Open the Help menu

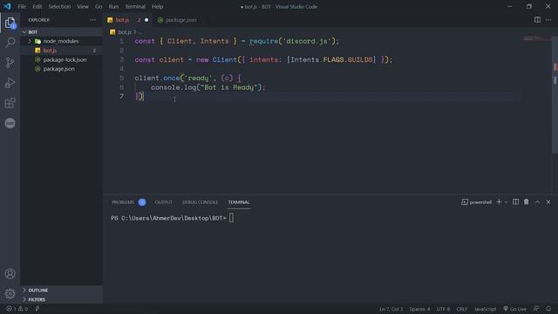(x=157, y=6)
